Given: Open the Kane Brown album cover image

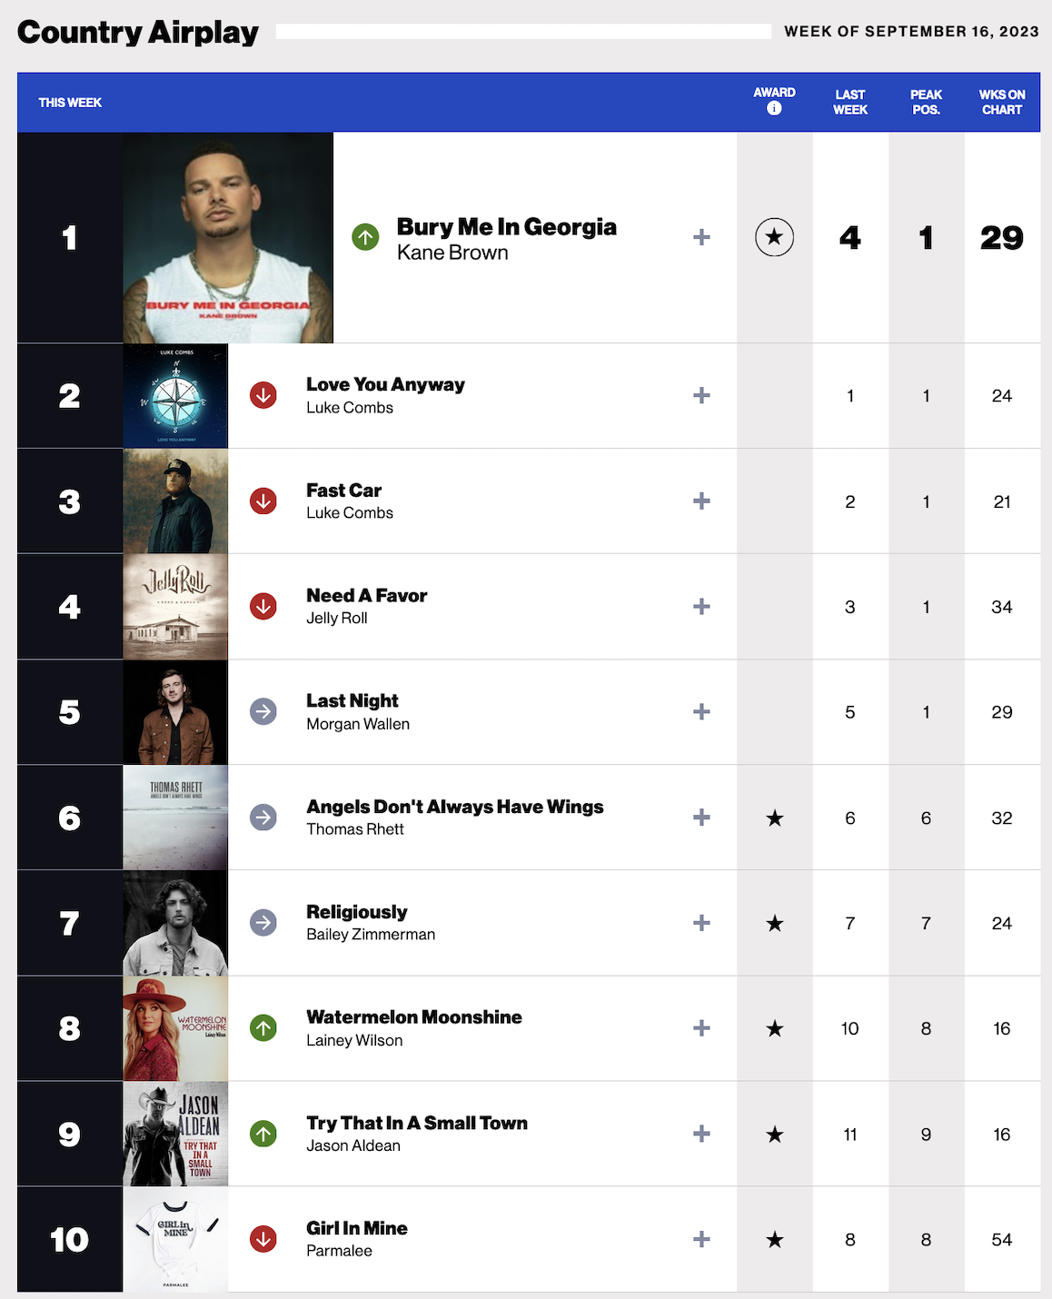Looking at the screenshot, I should pos(228,238).
